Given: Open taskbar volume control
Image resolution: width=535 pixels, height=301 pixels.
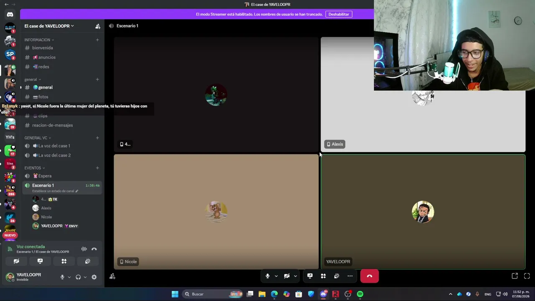Looking at the screenshot, I should pos(505,294).
